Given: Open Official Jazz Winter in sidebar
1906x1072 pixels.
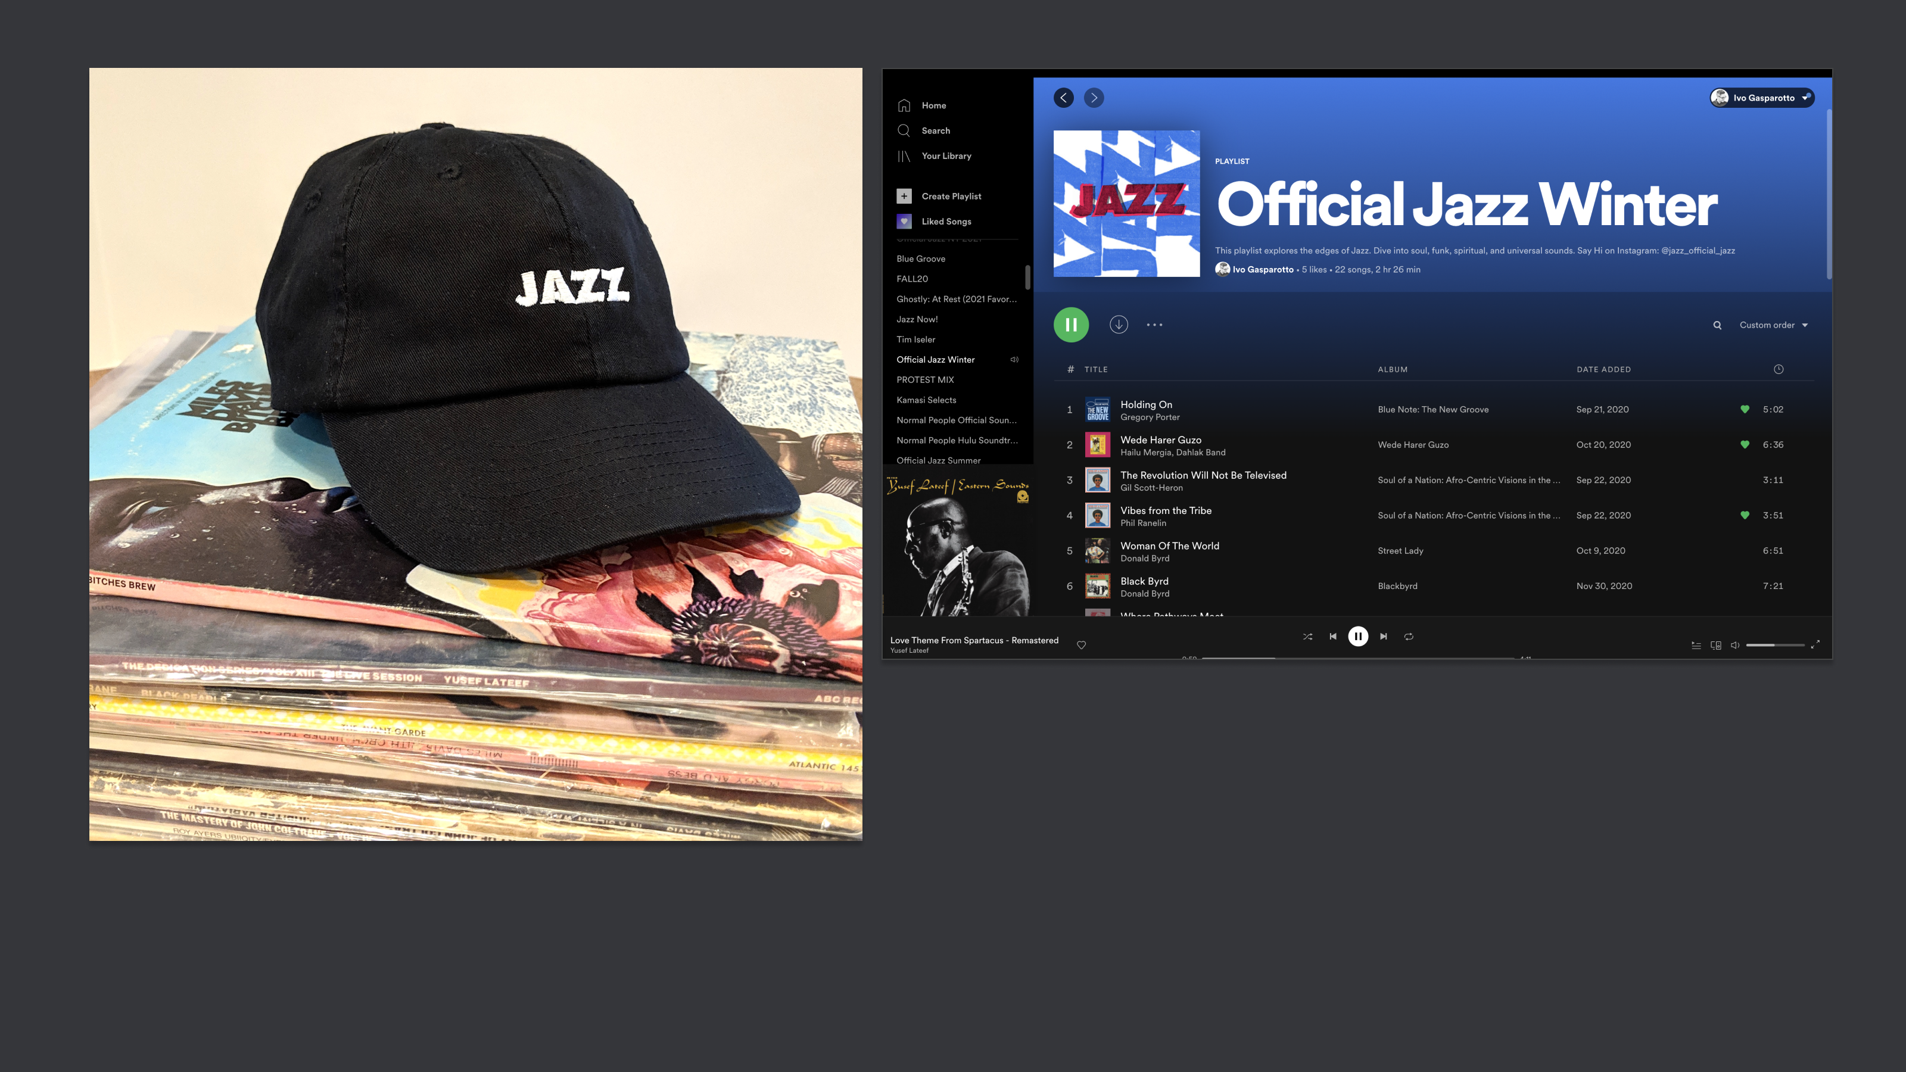Looking at the screenshot, I should coord(936,360).
